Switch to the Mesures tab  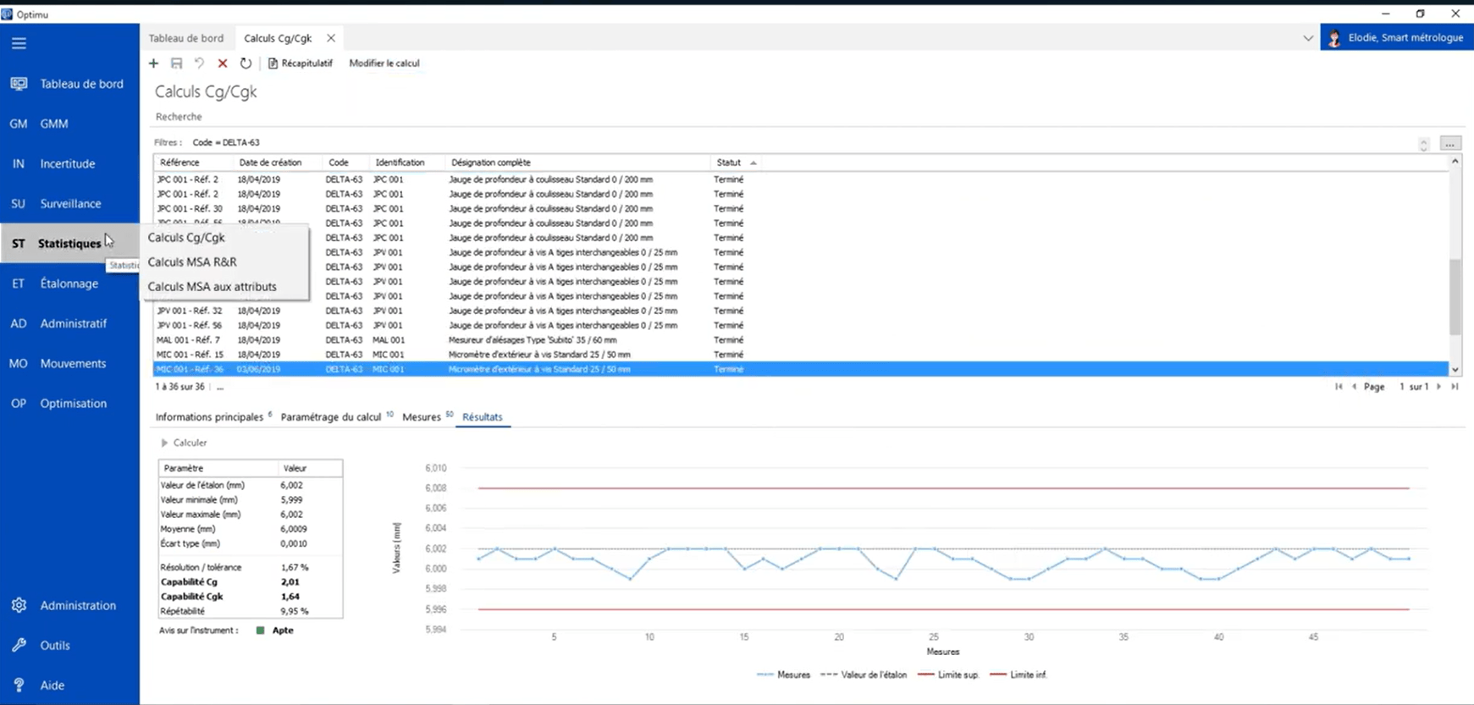point(422,417)
